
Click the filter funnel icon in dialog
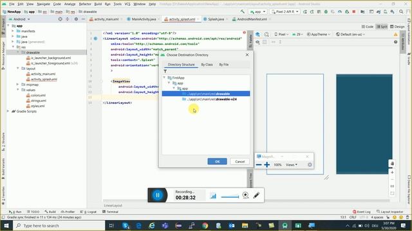click(x=165, y=71)
